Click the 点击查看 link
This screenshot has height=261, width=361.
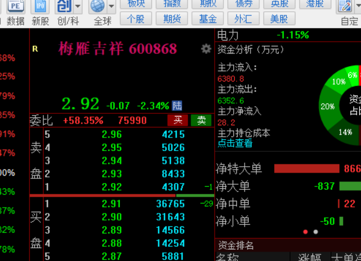[x=235, y=143]
